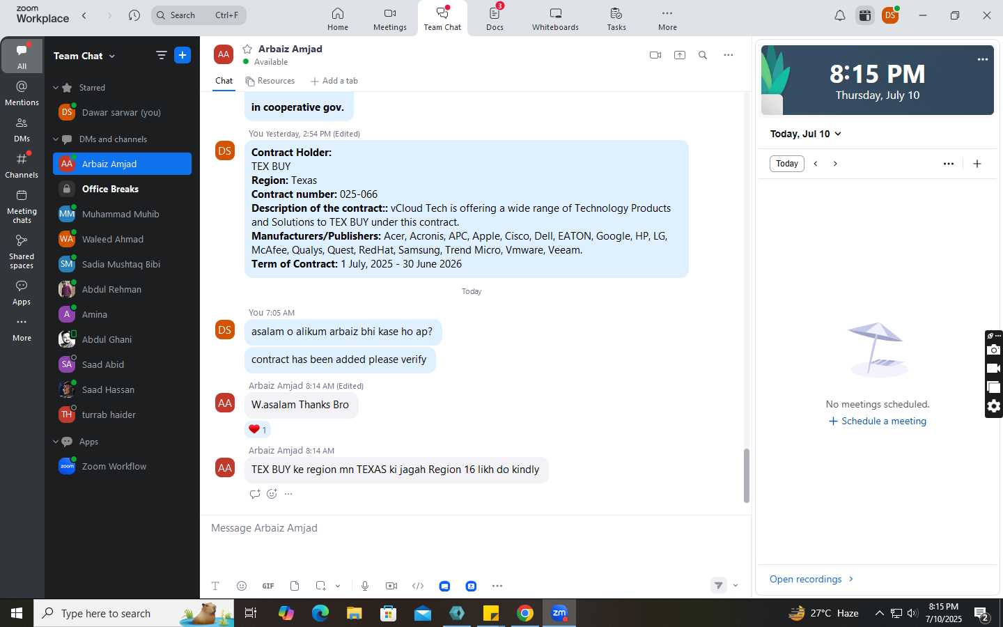The image size is (1003, 627).
Task: Click the send message button
Action: point(719,585)
